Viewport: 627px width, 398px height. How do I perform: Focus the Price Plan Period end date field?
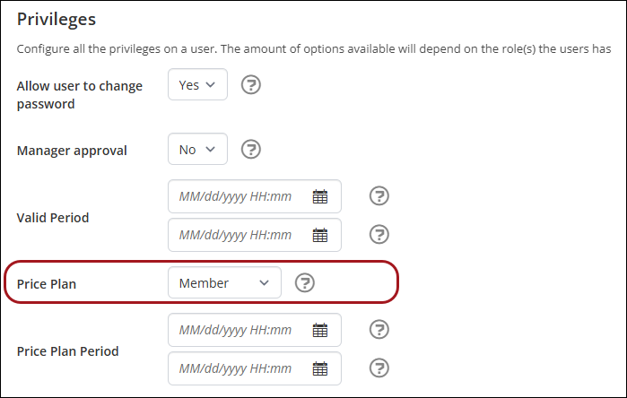255,368
